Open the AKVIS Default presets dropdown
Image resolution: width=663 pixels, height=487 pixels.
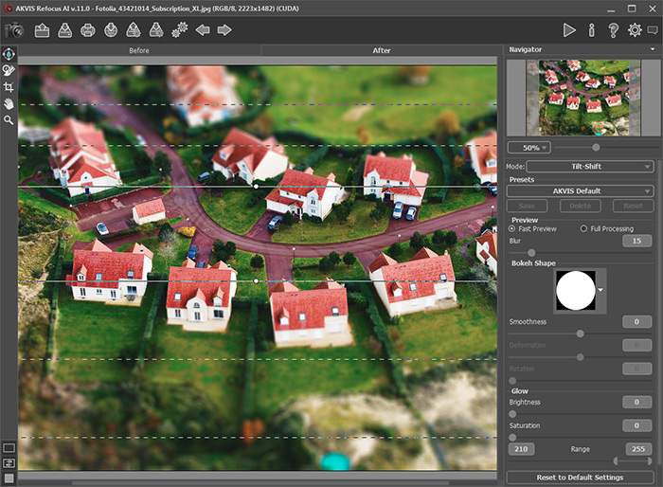[x=580, y=191]
